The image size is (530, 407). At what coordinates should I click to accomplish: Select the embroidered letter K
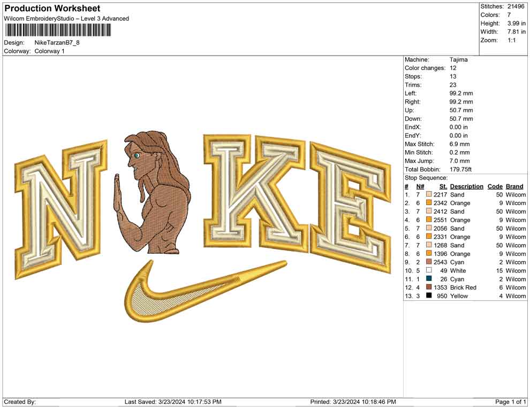coord(256,193)
